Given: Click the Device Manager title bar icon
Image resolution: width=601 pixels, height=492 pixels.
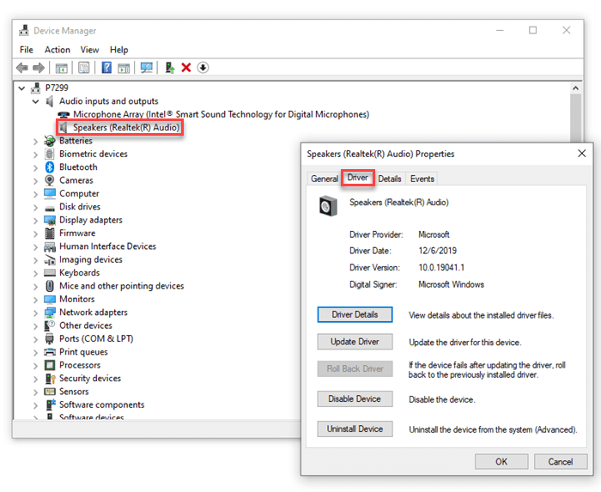Looking at the screenshot, I should (24, 30).
